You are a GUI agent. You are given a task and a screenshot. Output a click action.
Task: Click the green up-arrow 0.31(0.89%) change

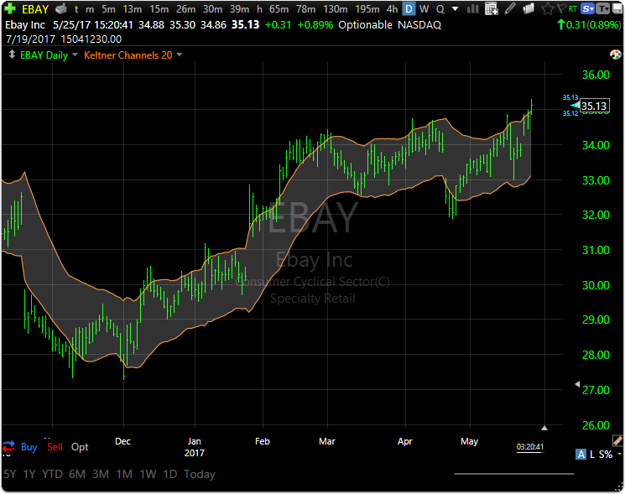coord(589,24)
